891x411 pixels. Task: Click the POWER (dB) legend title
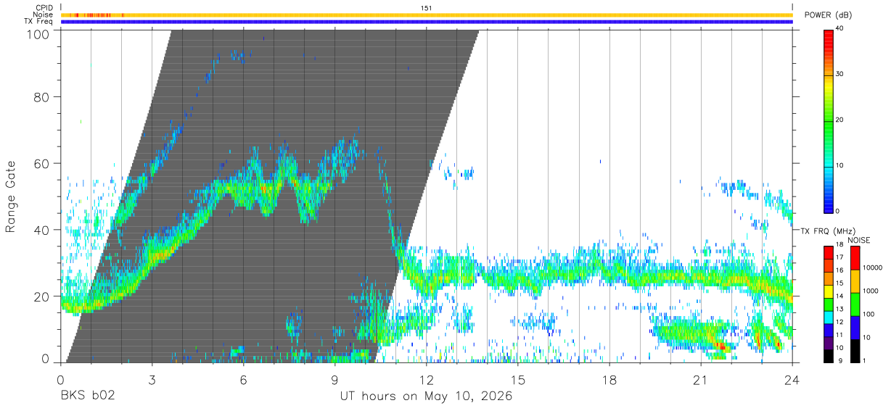[x=829, y=15]
